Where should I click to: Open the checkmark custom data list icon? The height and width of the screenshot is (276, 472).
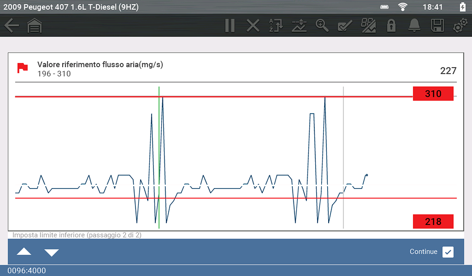345,26
